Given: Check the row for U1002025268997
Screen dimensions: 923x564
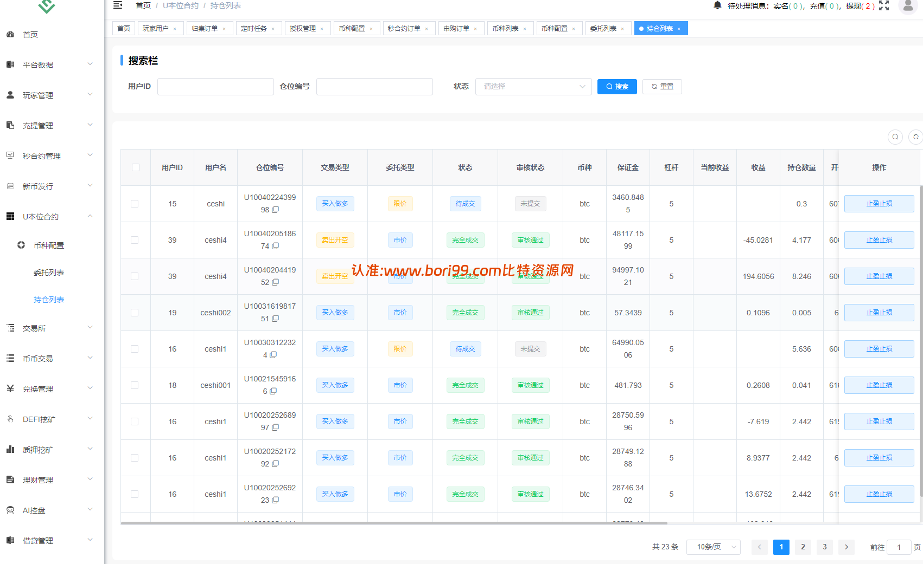Looking at the screenshot, I should [135, 422].
